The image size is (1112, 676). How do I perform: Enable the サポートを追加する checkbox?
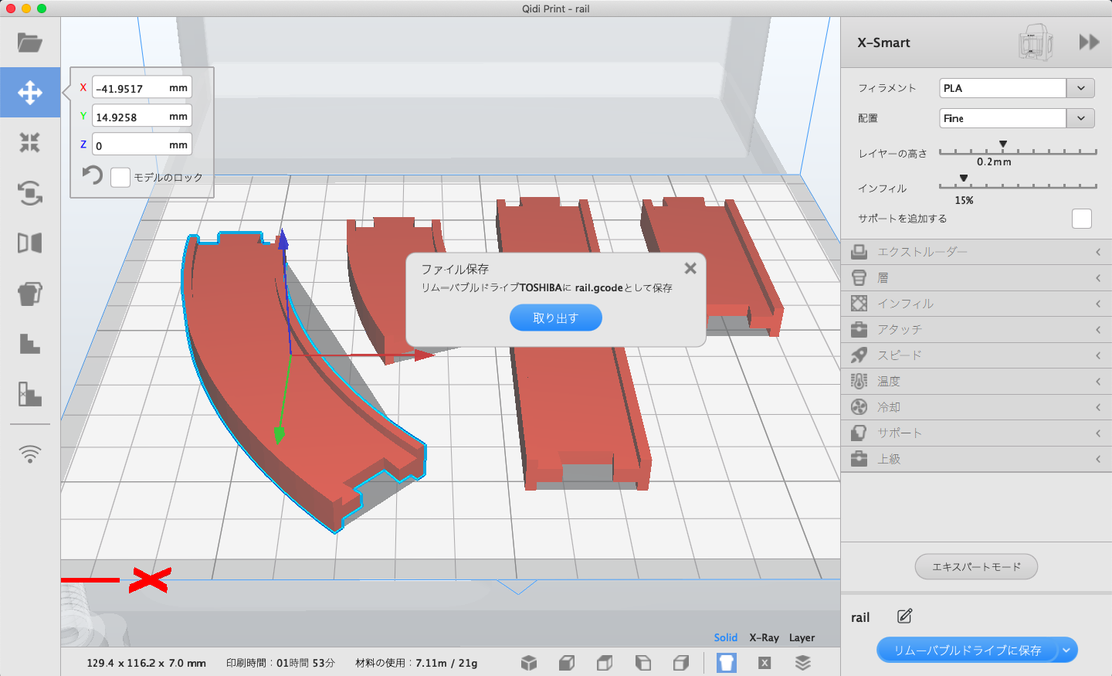point(1081,219)
